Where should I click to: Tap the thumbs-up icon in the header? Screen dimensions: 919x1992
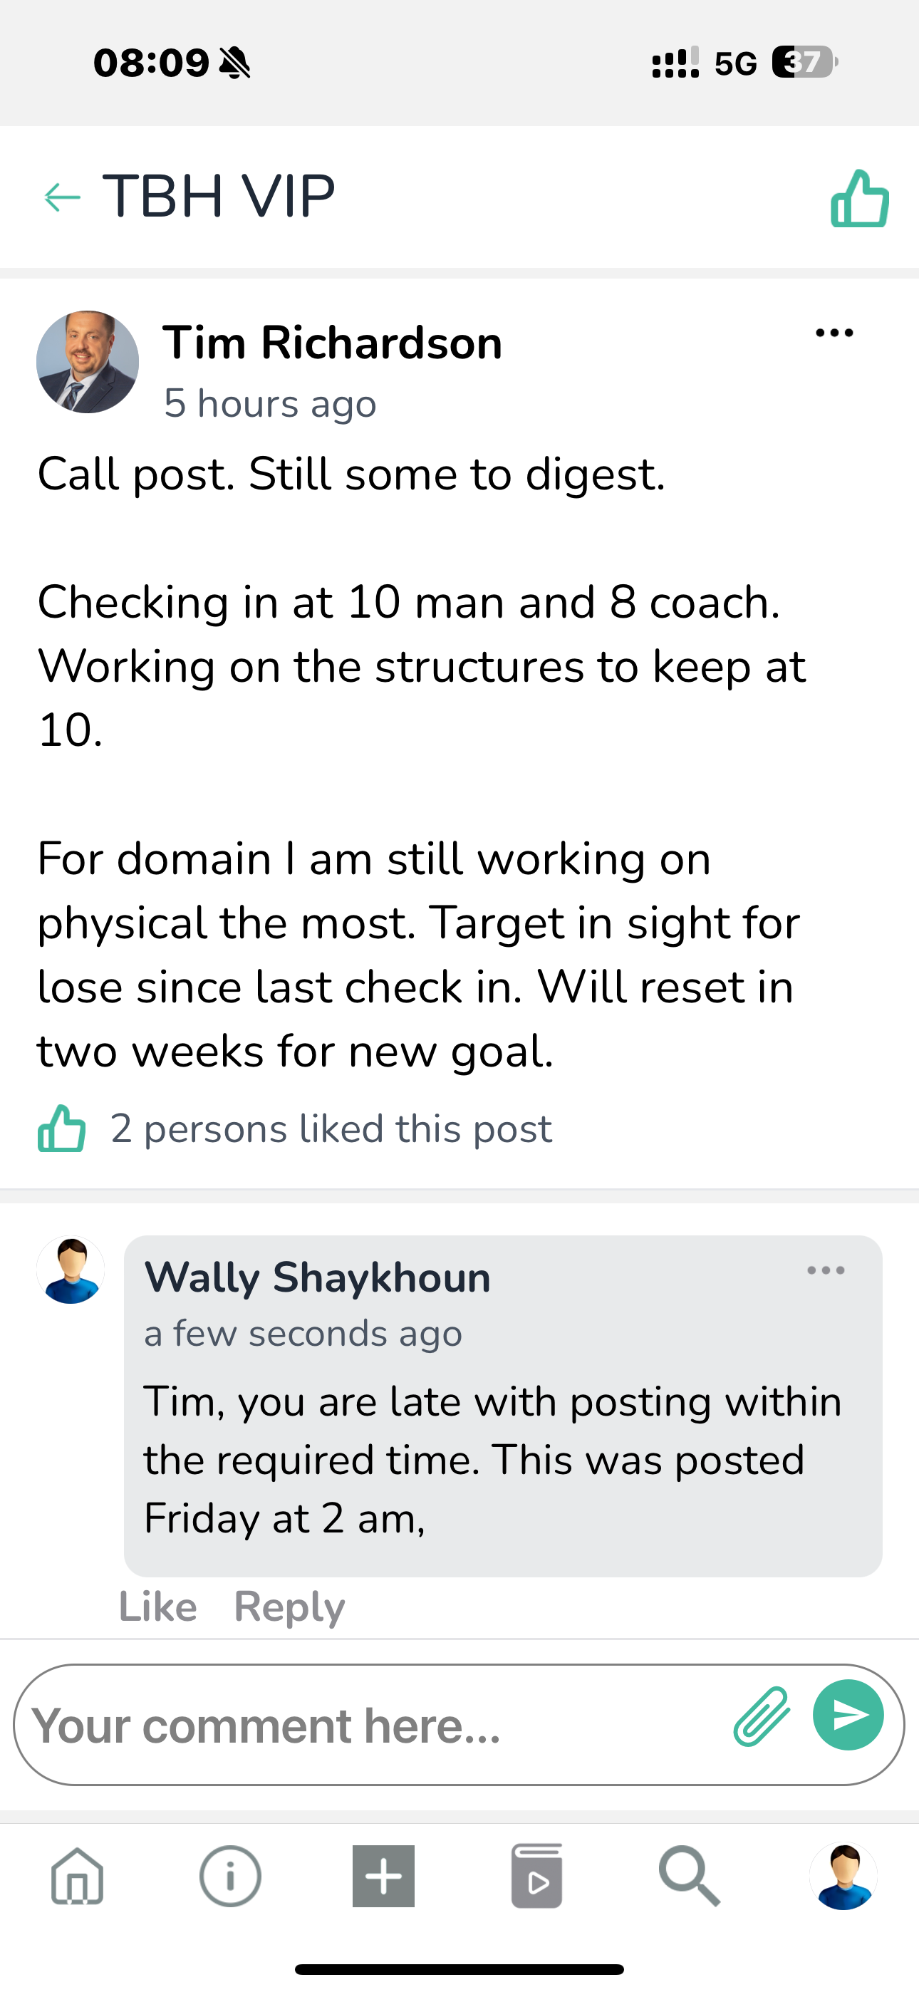coord(859,199)
